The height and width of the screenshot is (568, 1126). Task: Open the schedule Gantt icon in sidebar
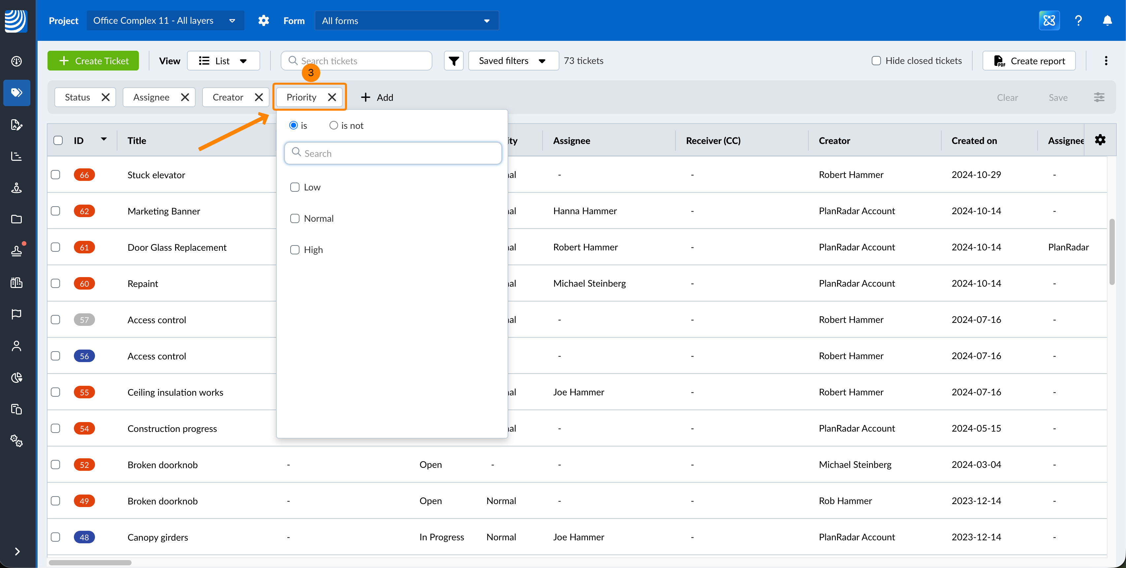click(x=16, y=156)
